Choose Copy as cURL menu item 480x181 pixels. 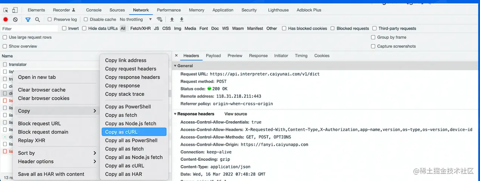[x=134, y=132]
